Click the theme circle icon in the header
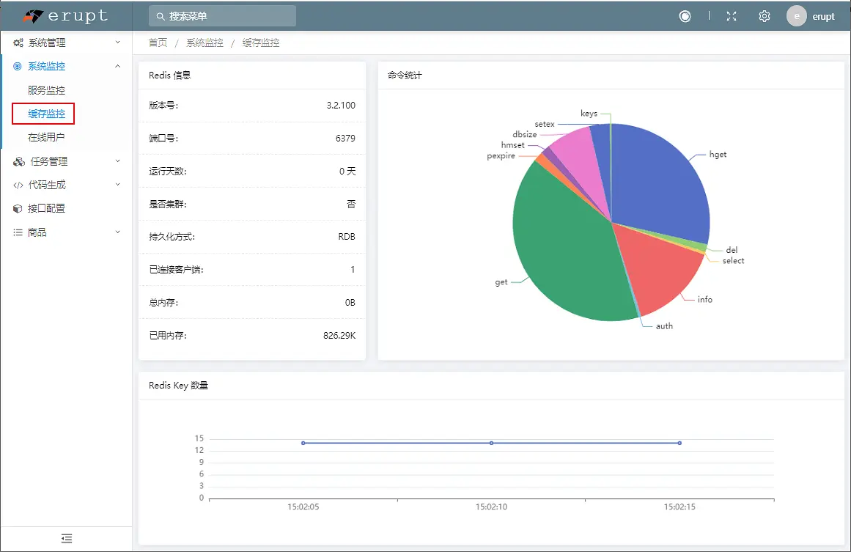The width and height of the screenshot is (851, 552). click(x=685, y=15)
